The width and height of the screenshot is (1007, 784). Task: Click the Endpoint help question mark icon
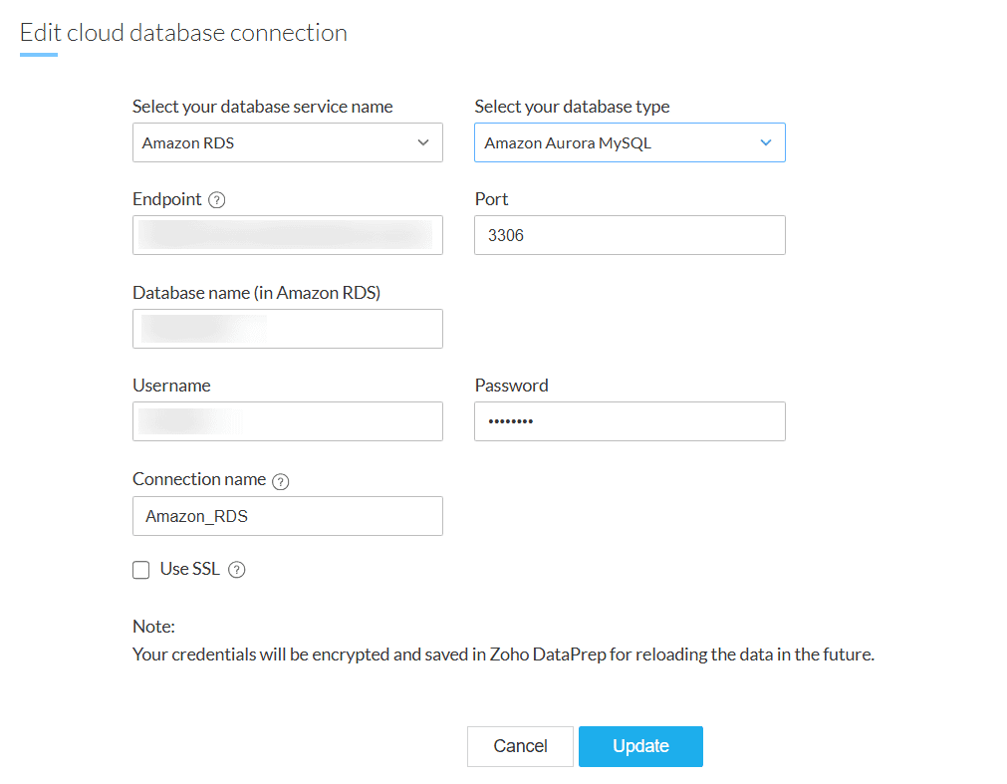coord(217,200)
